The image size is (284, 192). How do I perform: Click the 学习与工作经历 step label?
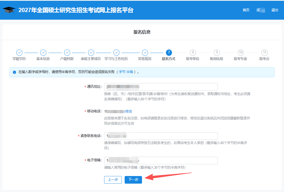click(116, 59)
